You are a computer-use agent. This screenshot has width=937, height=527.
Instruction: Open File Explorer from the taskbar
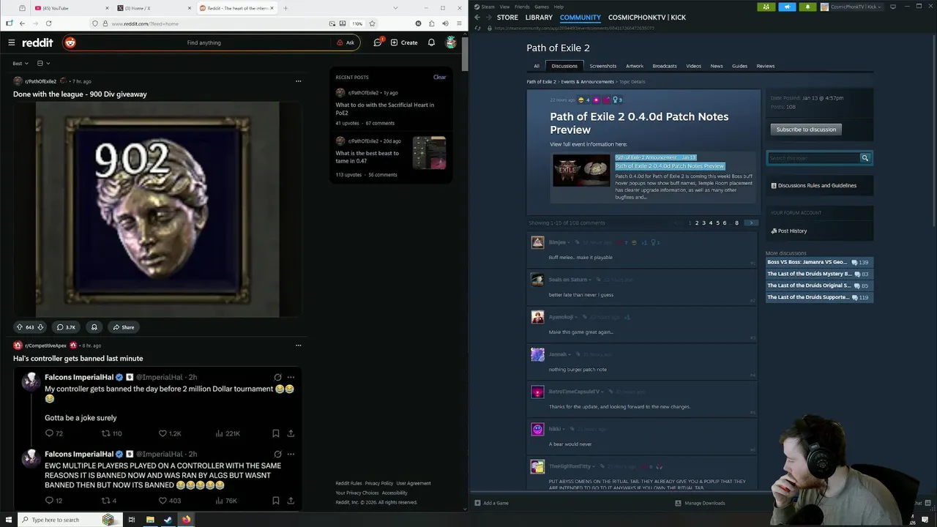(x=150, y=520)
